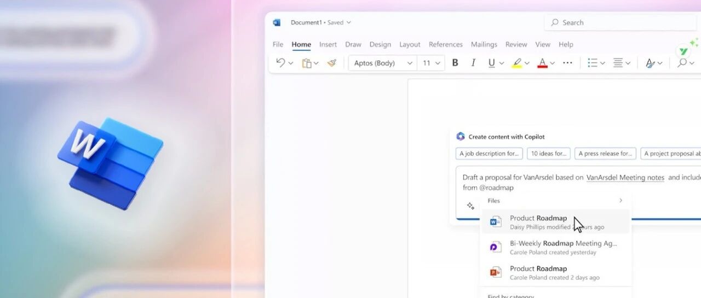Switch to the Mailings tab
Image resolution: width=701 pixels, height=298 pixels.
(484, 44)
